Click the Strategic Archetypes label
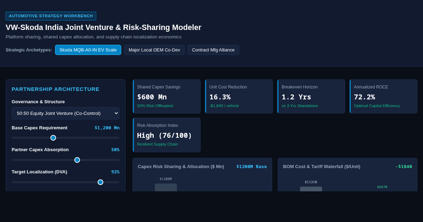The width and height of the screenshot is (423, 222). [29, 50]
